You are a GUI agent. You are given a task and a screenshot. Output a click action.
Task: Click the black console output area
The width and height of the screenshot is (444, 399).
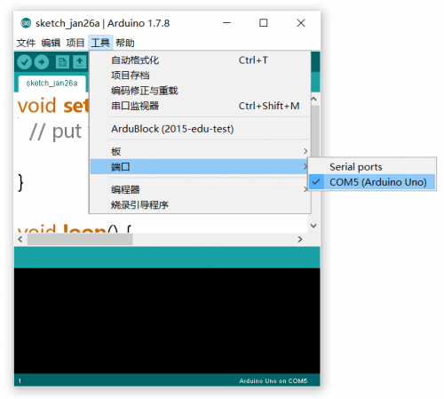coord(167,321)
